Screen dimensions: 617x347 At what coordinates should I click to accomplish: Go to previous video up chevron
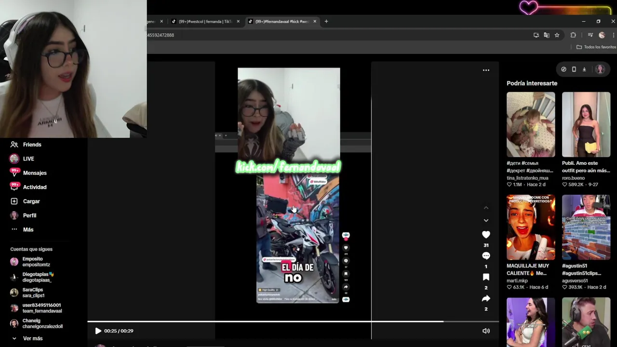click(x=486, y=208)
